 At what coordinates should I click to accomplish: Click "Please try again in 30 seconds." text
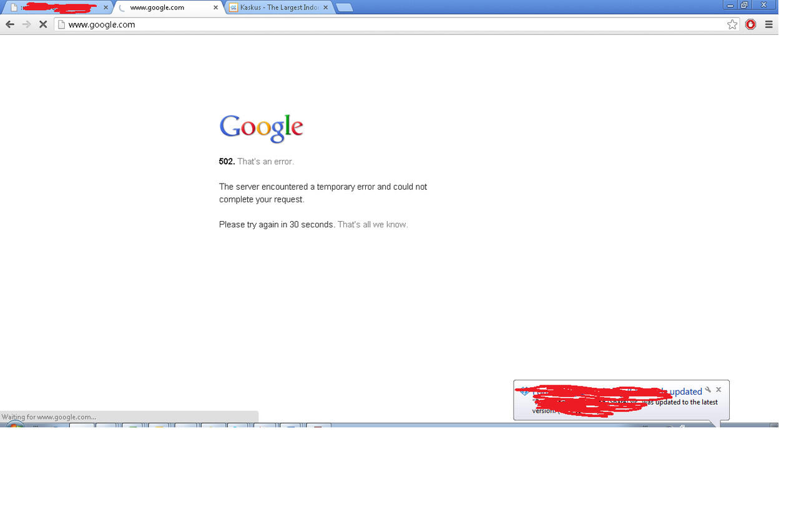277,224
